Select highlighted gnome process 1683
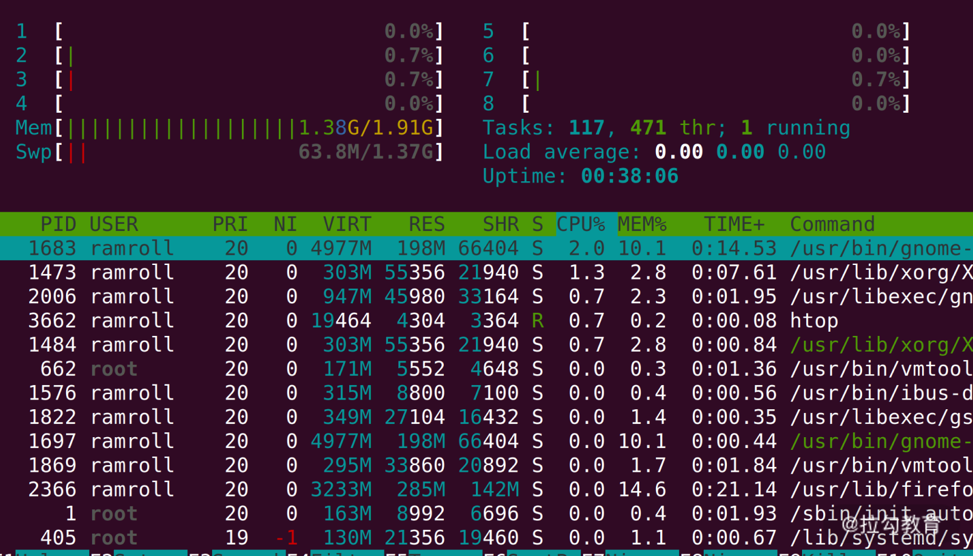The height and width of the screenshot is (556, 973). pyautogui.click(x=485, y=248)
